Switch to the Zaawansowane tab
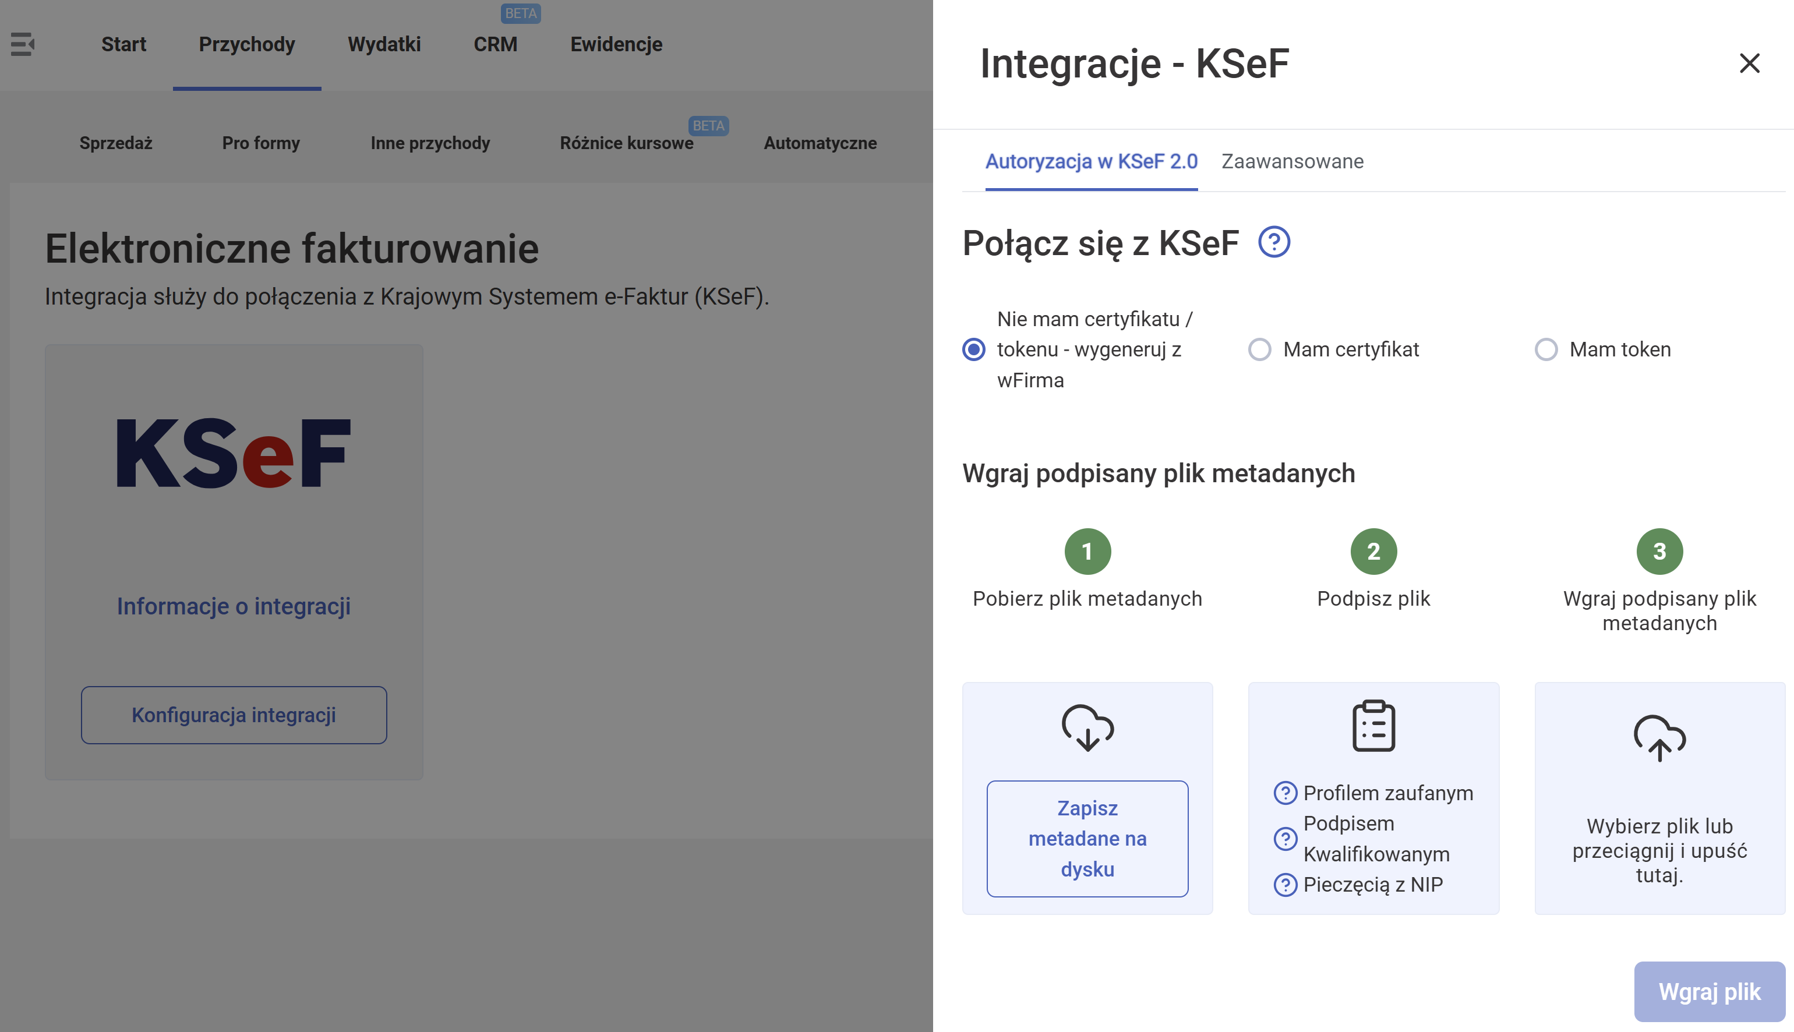 click(x=1291, y=161)
